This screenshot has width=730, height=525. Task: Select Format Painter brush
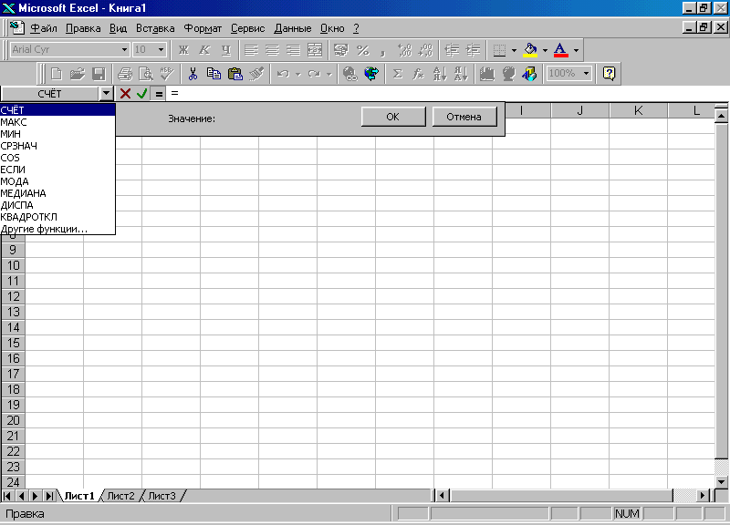point(256,74)
